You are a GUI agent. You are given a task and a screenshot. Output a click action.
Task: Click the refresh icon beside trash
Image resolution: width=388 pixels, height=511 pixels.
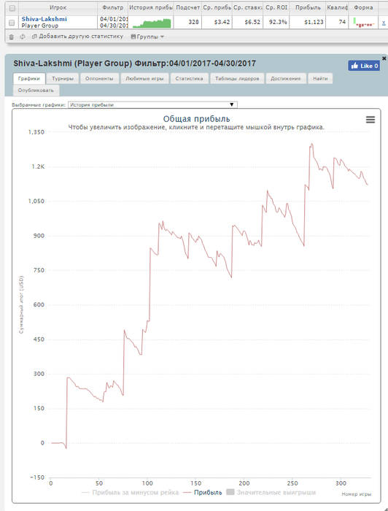coord(22,36)
